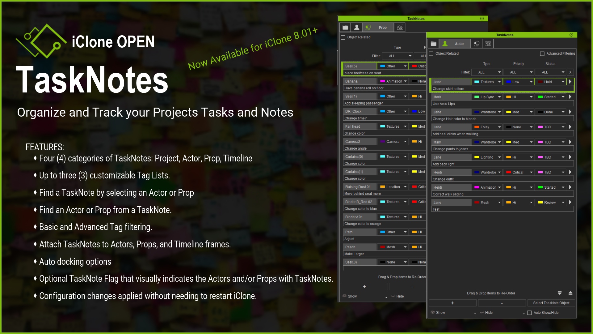Edit the Change skirt pattern note text

(x=503, y=89)
